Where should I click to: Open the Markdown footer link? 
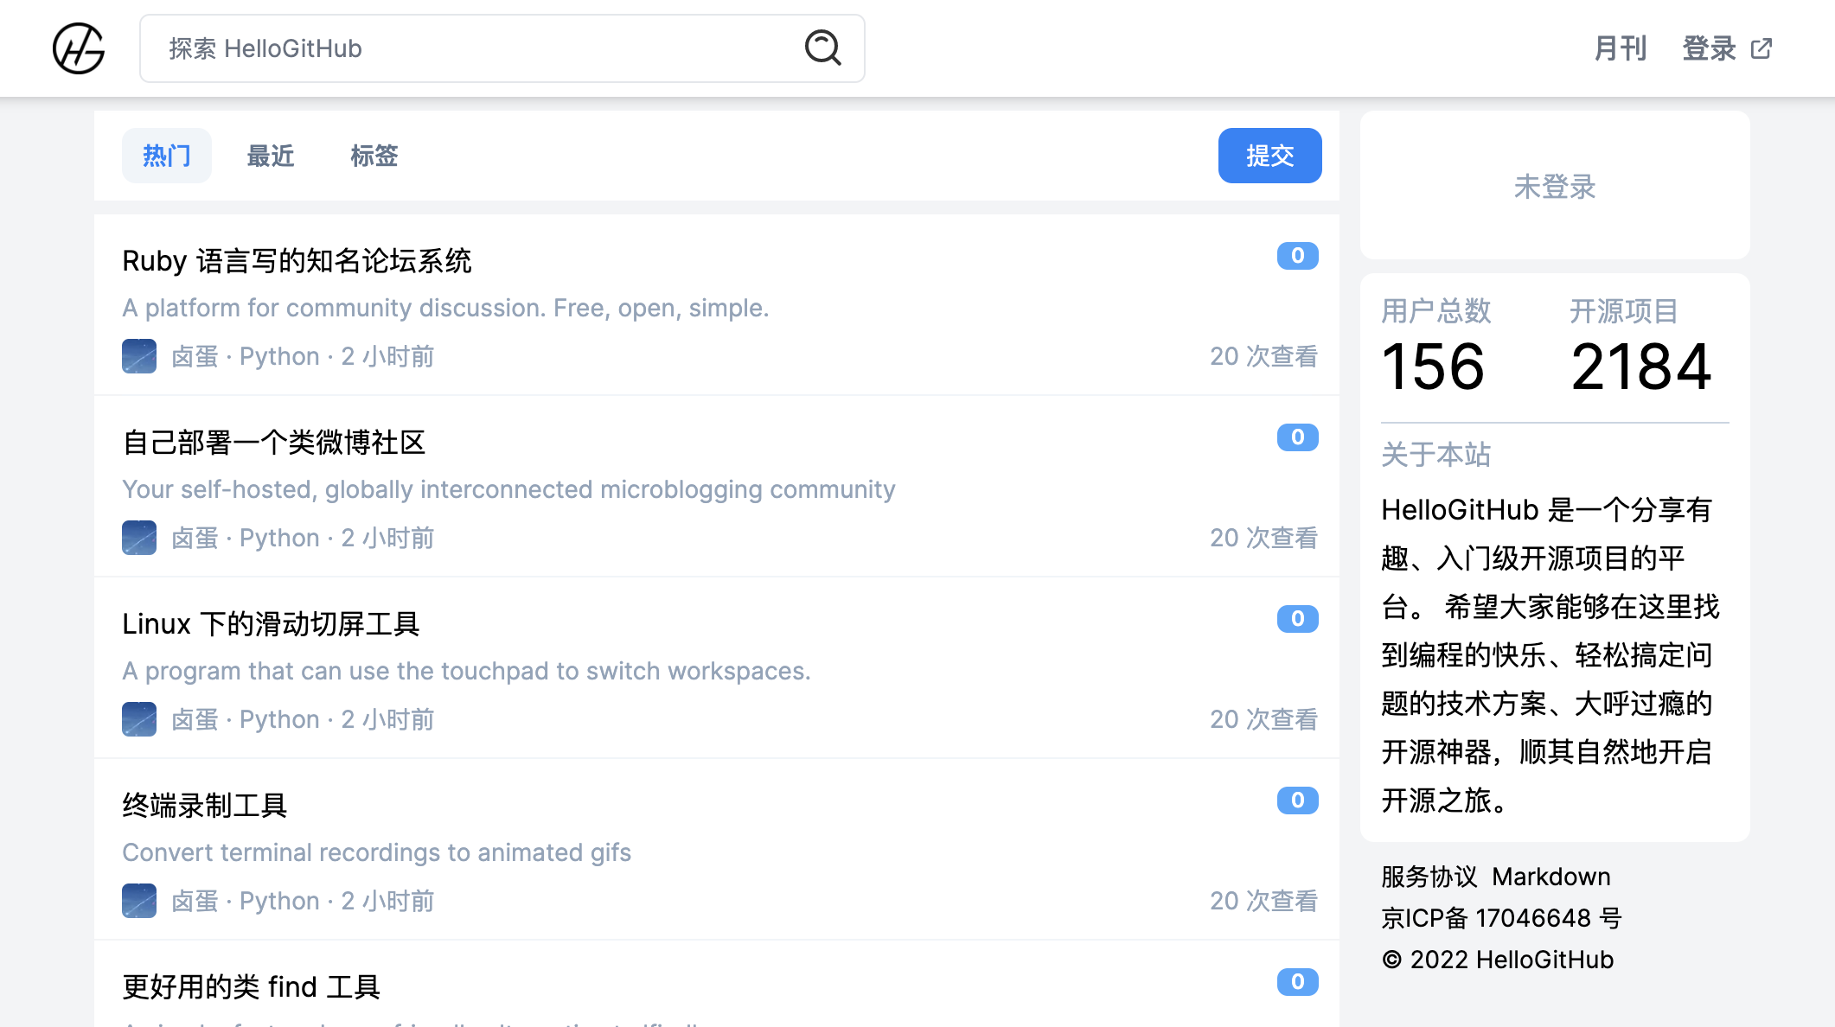click(1550, 877)
